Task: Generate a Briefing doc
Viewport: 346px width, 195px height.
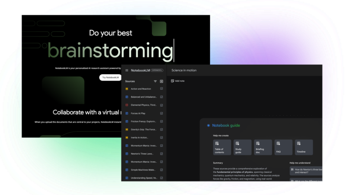Action: (x=263, y=147)
